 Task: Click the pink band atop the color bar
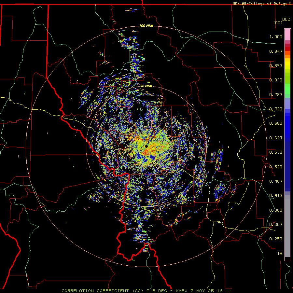click(287, 35)
